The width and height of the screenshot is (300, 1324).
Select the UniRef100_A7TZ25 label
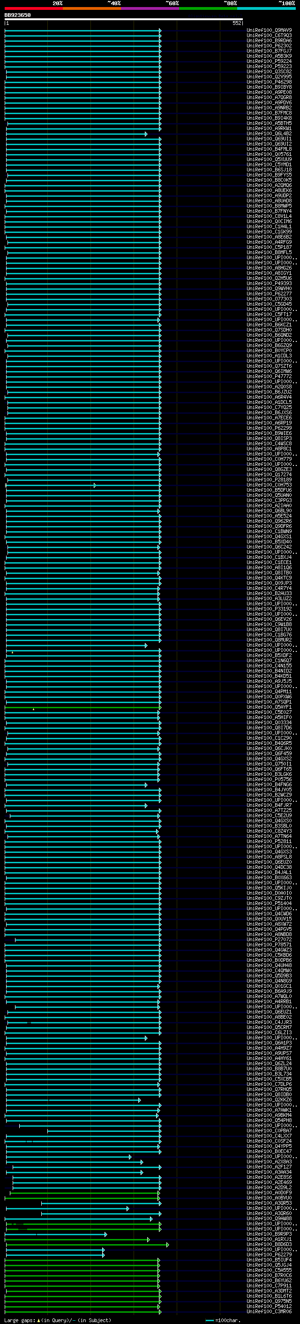(269, 811)
